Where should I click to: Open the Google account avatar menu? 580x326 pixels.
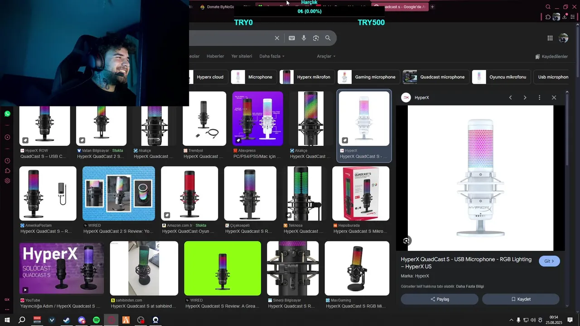(x=563, y=38)
